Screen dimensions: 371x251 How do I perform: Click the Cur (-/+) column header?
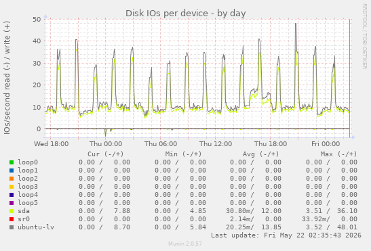pos(106,154)
